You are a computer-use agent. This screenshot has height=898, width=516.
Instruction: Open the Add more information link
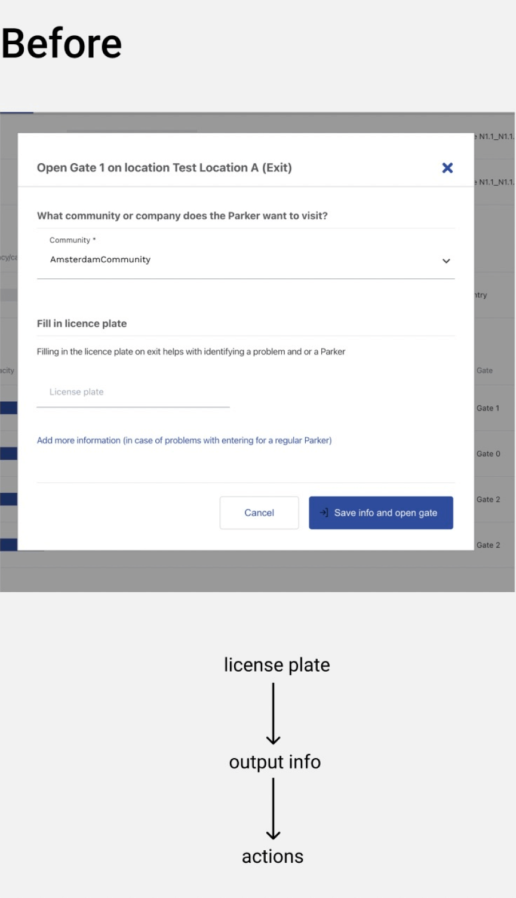(x=184, y=440)
